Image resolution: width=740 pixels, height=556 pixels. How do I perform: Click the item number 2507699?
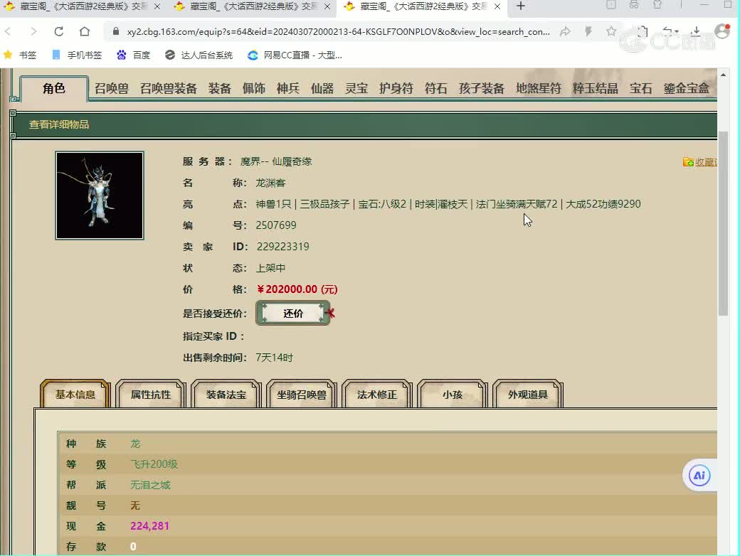[x=276, y=225]
